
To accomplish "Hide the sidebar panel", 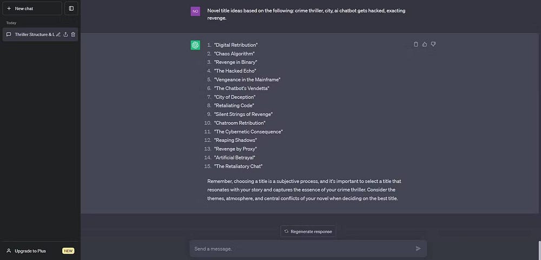I will [71, 9].
